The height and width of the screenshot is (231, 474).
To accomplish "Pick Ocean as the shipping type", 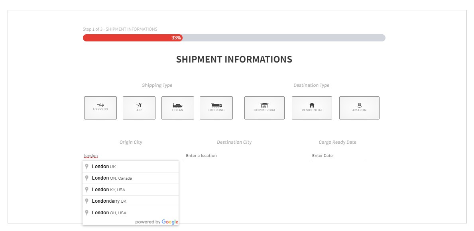I will click(x=177, y=108).
